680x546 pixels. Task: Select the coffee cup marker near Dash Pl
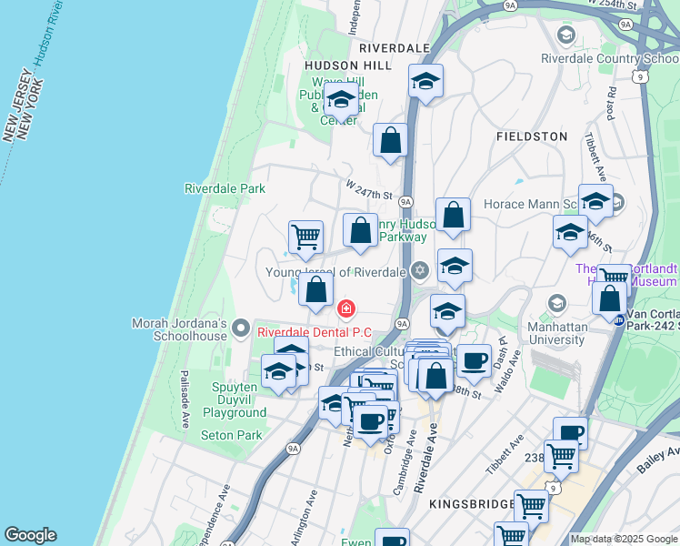pyautogui.click(x=473, y=361)
